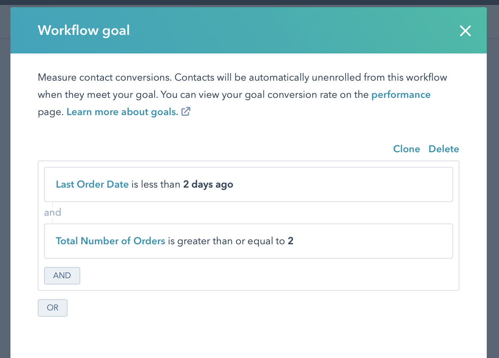Close the Workflow goal dialog
This screenshot has width=499, height=358.
(x=465, y=31)
